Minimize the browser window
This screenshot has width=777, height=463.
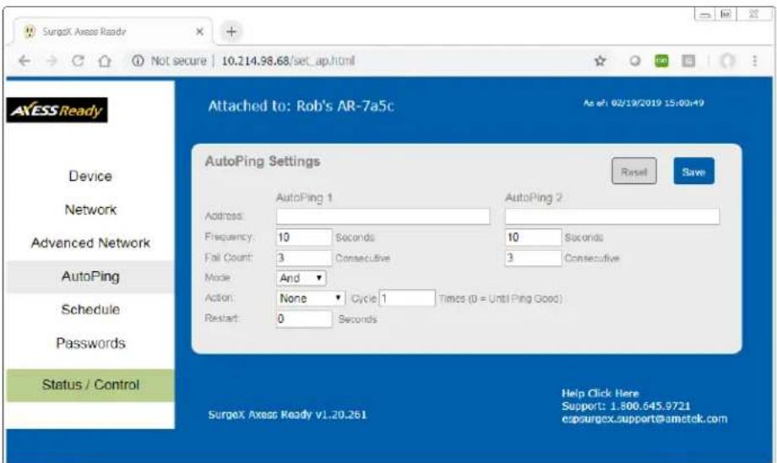[704, 14]
